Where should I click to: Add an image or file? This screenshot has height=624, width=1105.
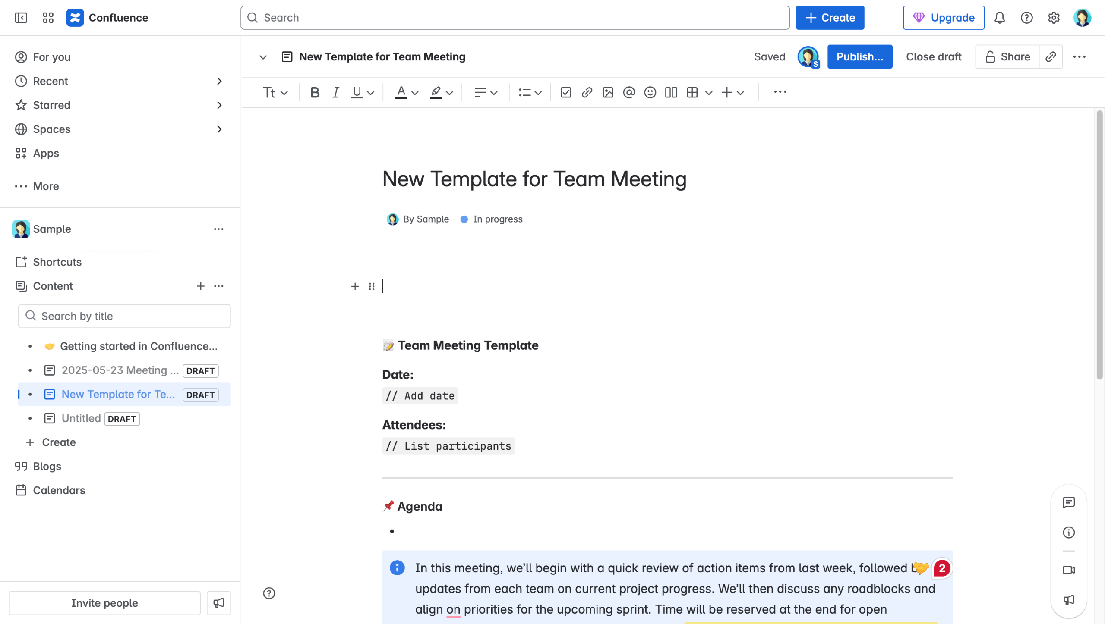coord(608,92)
